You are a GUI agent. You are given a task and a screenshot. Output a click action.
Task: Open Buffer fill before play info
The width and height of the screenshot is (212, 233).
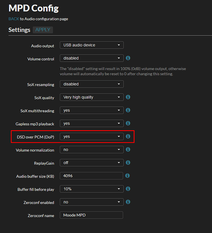[x=128, y=189]
